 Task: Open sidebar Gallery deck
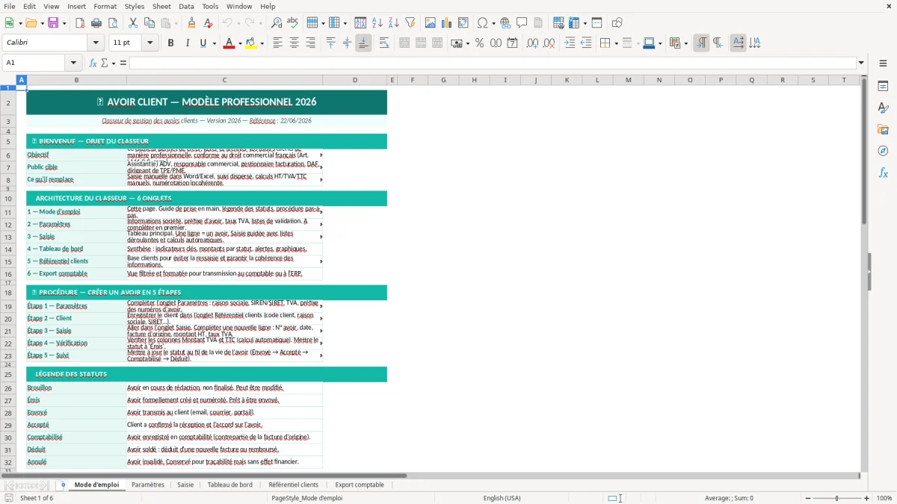(x=883, y=130)
